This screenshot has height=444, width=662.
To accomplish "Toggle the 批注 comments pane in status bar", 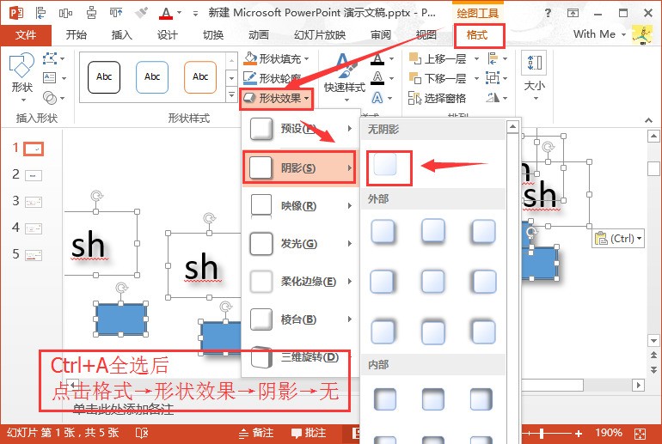I will [309, 433].
